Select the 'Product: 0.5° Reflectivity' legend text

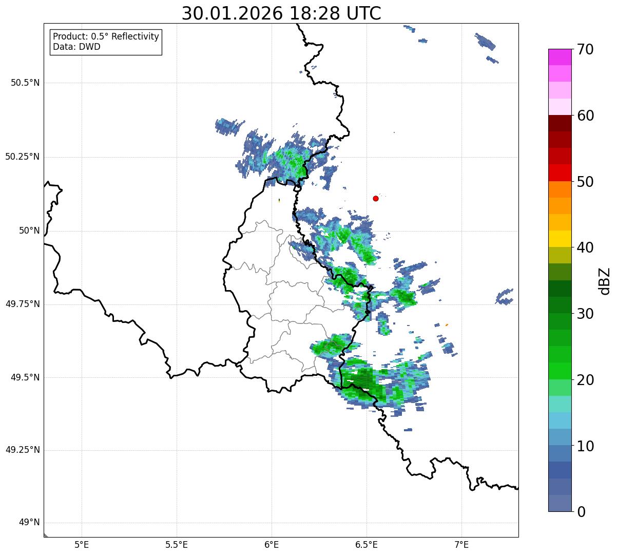(x=106, y=36)
